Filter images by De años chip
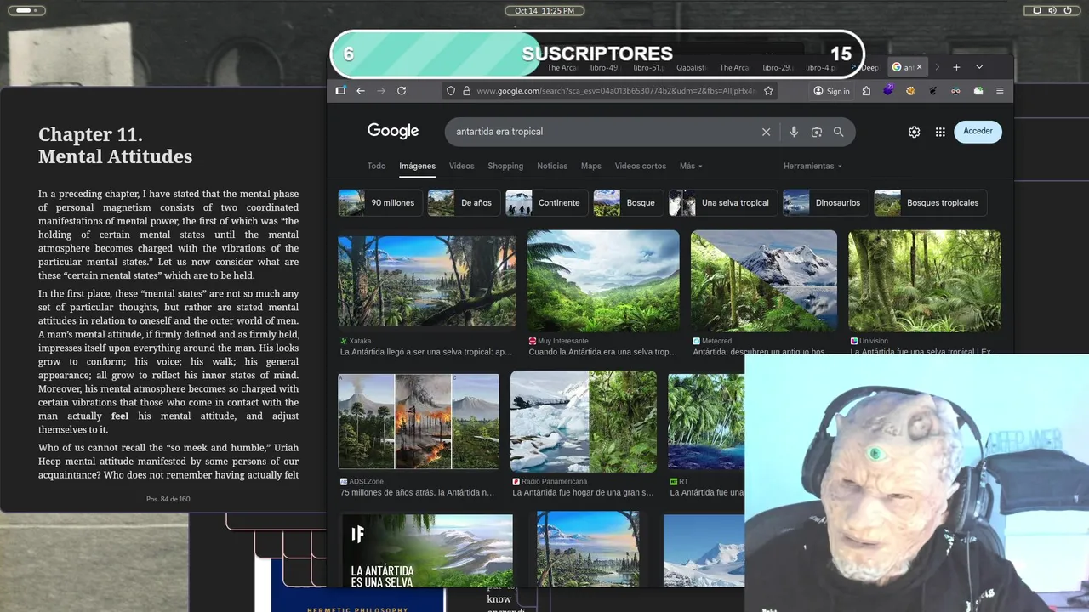This screenshot has height=612, width=1089. pyautogui.click(x=463, y=202)
